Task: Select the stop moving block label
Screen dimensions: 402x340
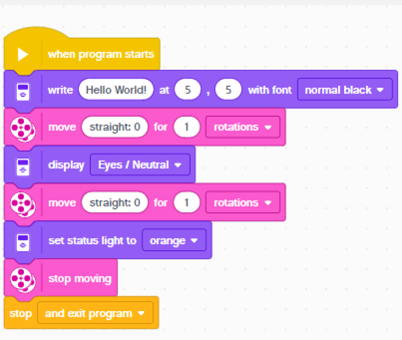Action: 80,278
